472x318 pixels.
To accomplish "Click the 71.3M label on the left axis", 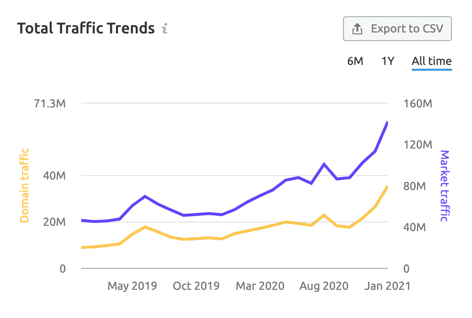I will click(x=50, y=104).
